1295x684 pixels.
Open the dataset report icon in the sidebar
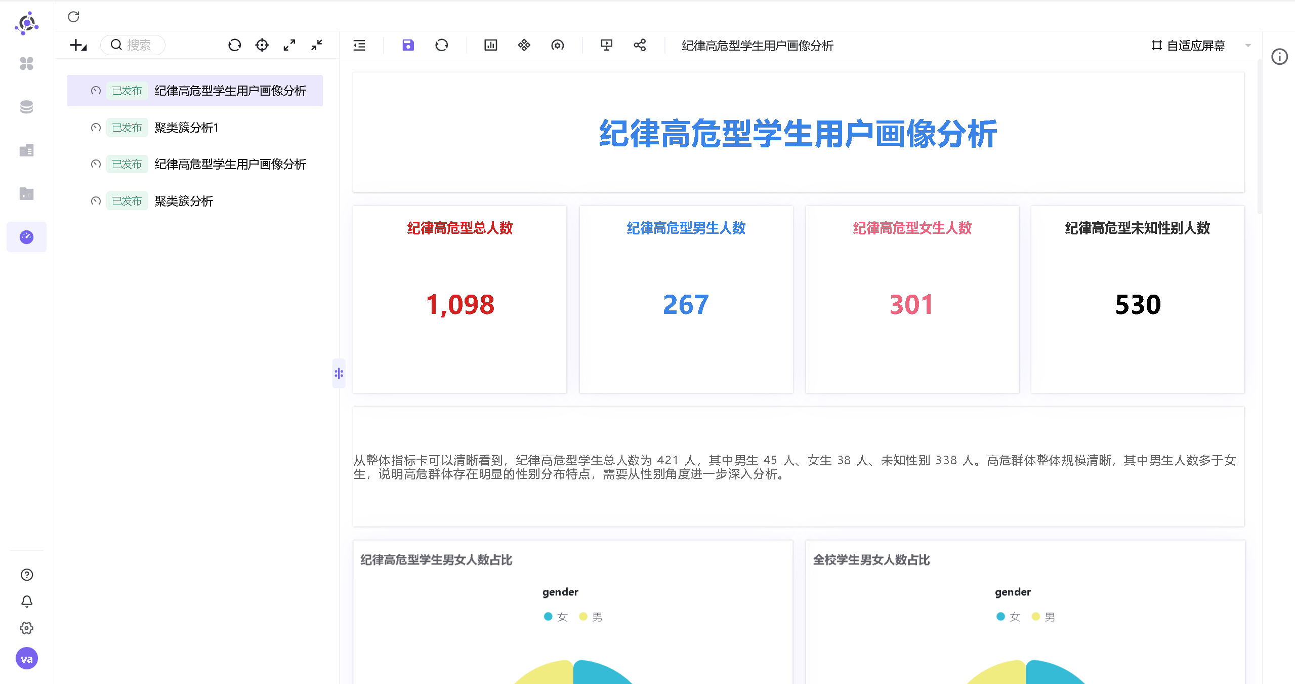tap(26, 150)
